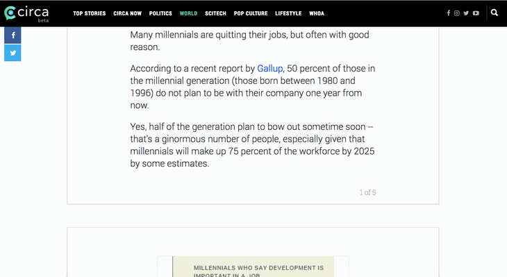507x277 pixels.
Task: Open the search magnifier icon
Action: coord(494,12)
